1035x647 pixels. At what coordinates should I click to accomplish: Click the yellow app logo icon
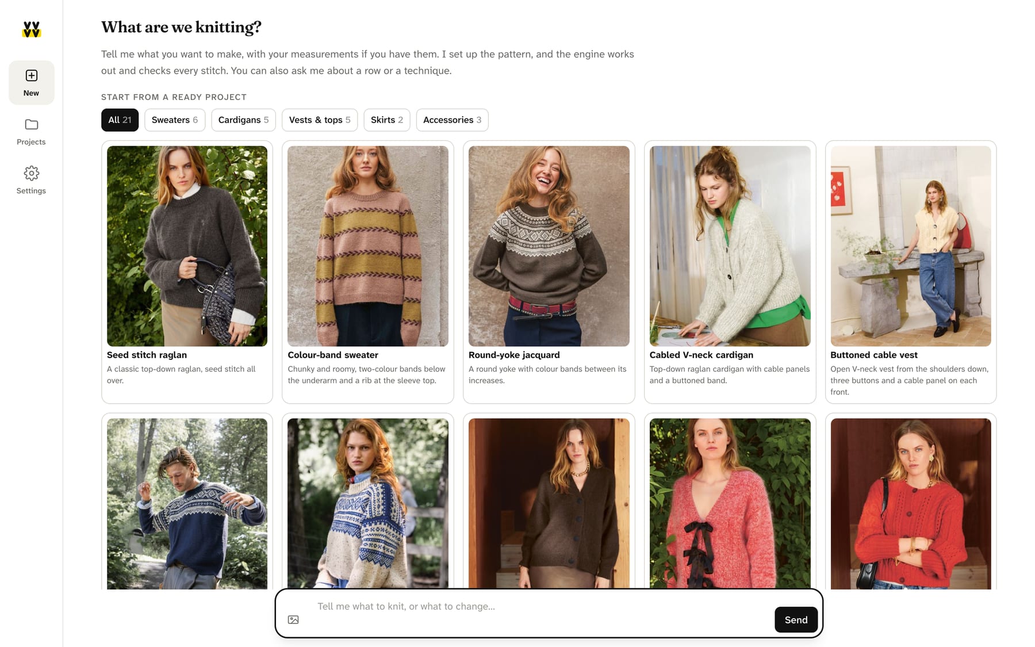[x=31, y=29]
